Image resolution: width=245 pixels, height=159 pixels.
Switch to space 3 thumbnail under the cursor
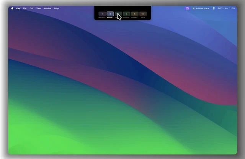pos(118,14)
